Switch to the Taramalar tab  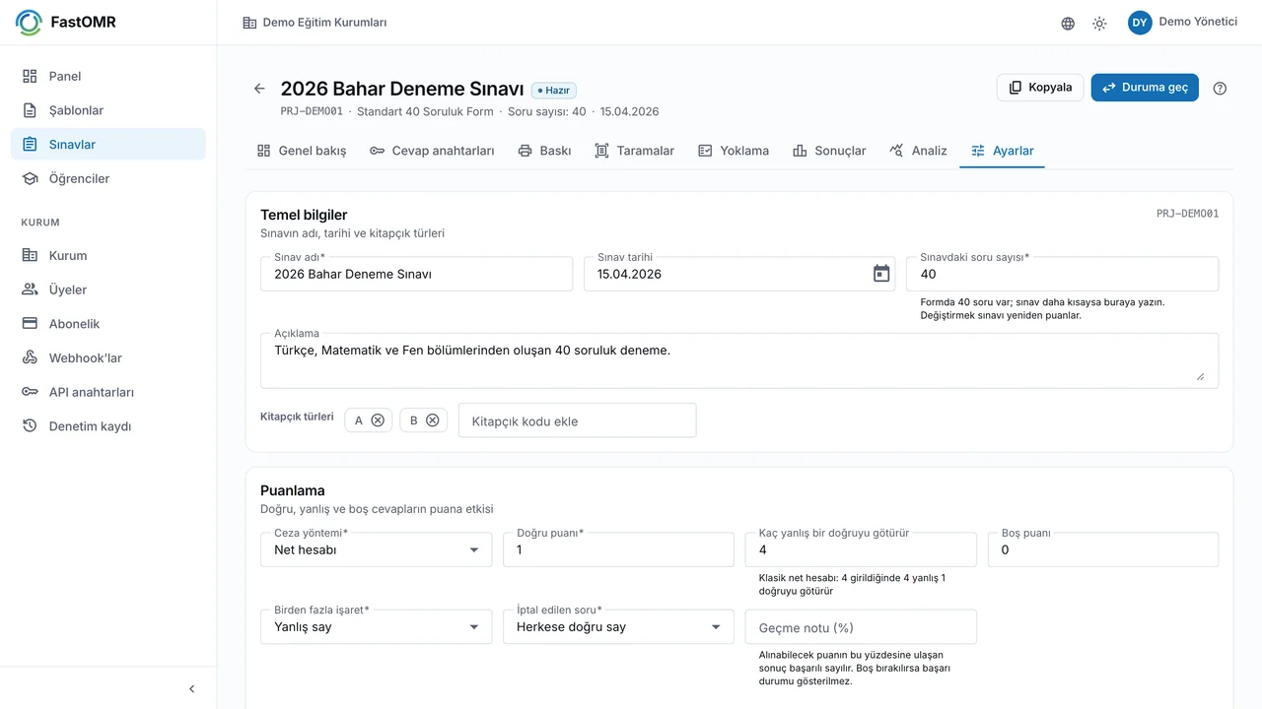(x=635, y=151)
